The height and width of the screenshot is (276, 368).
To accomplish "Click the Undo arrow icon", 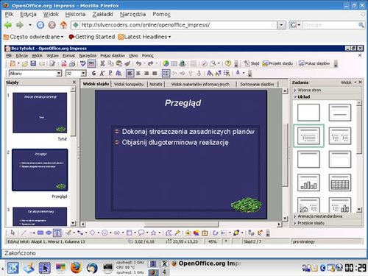I will click(x=138, y=63).
